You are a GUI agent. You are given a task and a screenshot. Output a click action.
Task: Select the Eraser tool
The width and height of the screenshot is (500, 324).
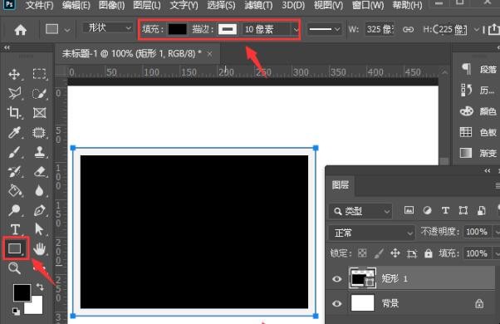point(40,172)
